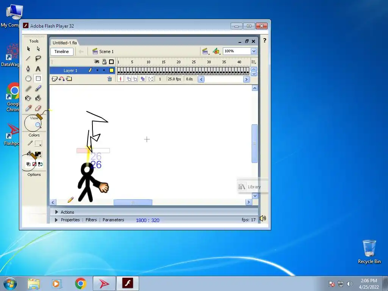Click the Swap Colors icon
The height and width of the screenshot is (291, 388).
(40, 164)
